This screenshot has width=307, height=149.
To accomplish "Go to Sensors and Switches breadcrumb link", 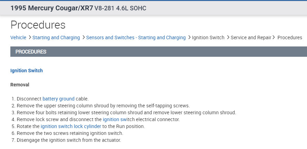I will point(136,38).
